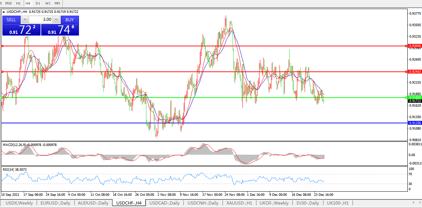
Task: Click the red 0.93006 price level label
Action: [x=415, y=46]
